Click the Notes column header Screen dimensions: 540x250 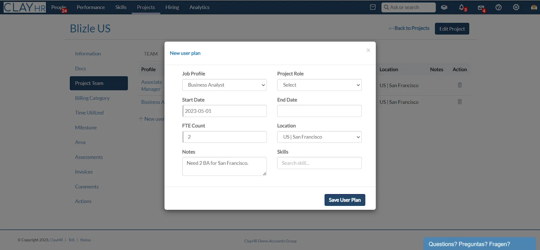[436, 69]
